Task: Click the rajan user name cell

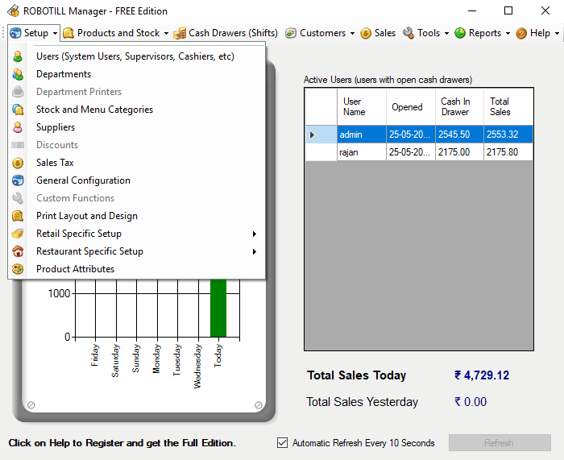Action: pyautogui.click(x=362, y=152)
